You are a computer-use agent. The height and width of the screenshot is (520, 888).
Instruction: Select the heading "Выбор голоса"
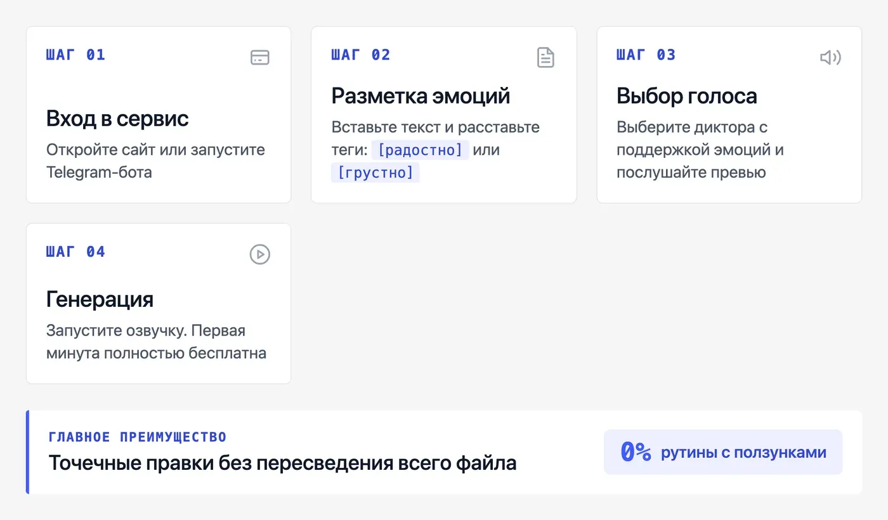tap(687, 96)
